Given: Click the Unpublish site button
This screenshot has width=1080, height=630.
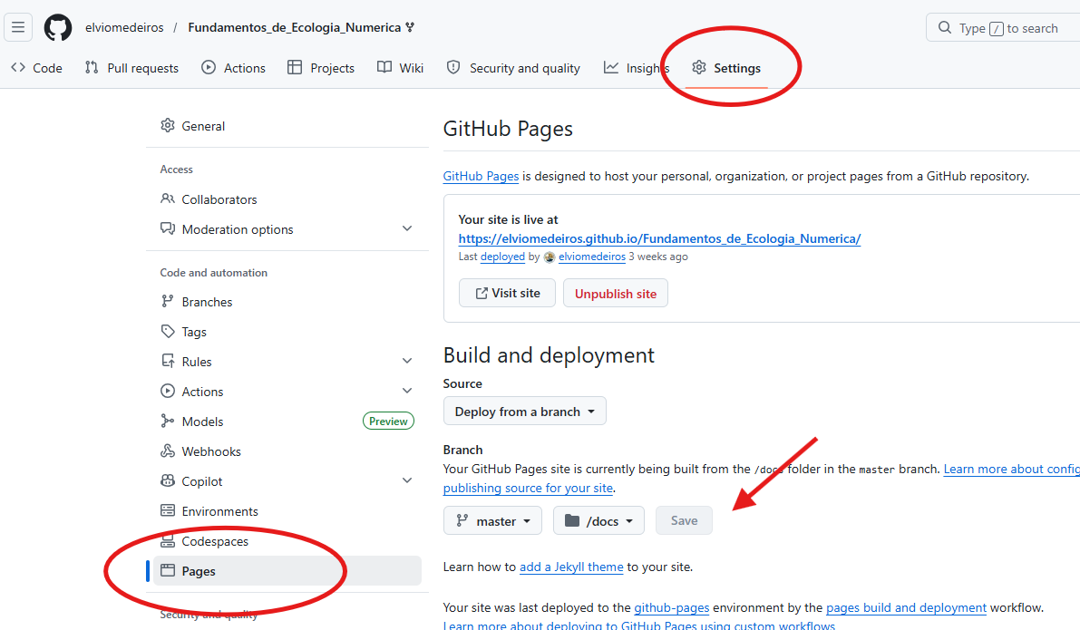Looking at the screenshot, I should pyautogui.click(x=615, y=294).
